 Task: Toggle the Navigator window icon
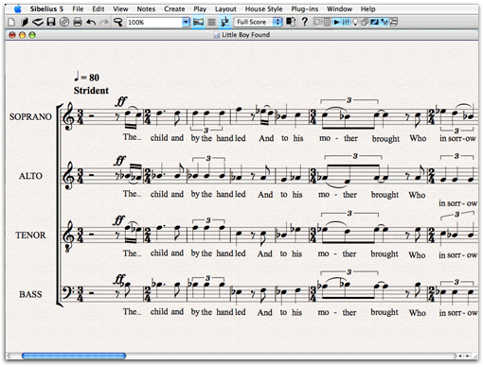pyautogui.click(x=317, y=23)
